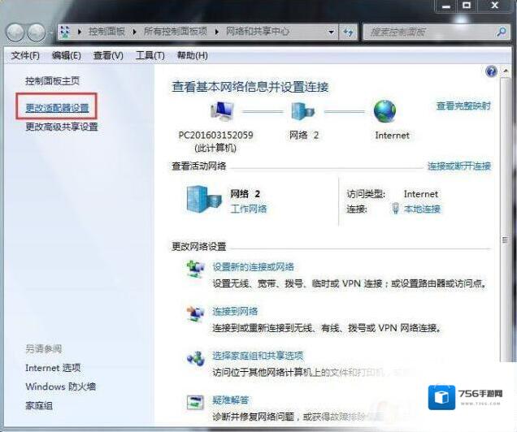Click the computer icon for PC201603152059
The width and height of the screenshot is (517, 432).
221,111
